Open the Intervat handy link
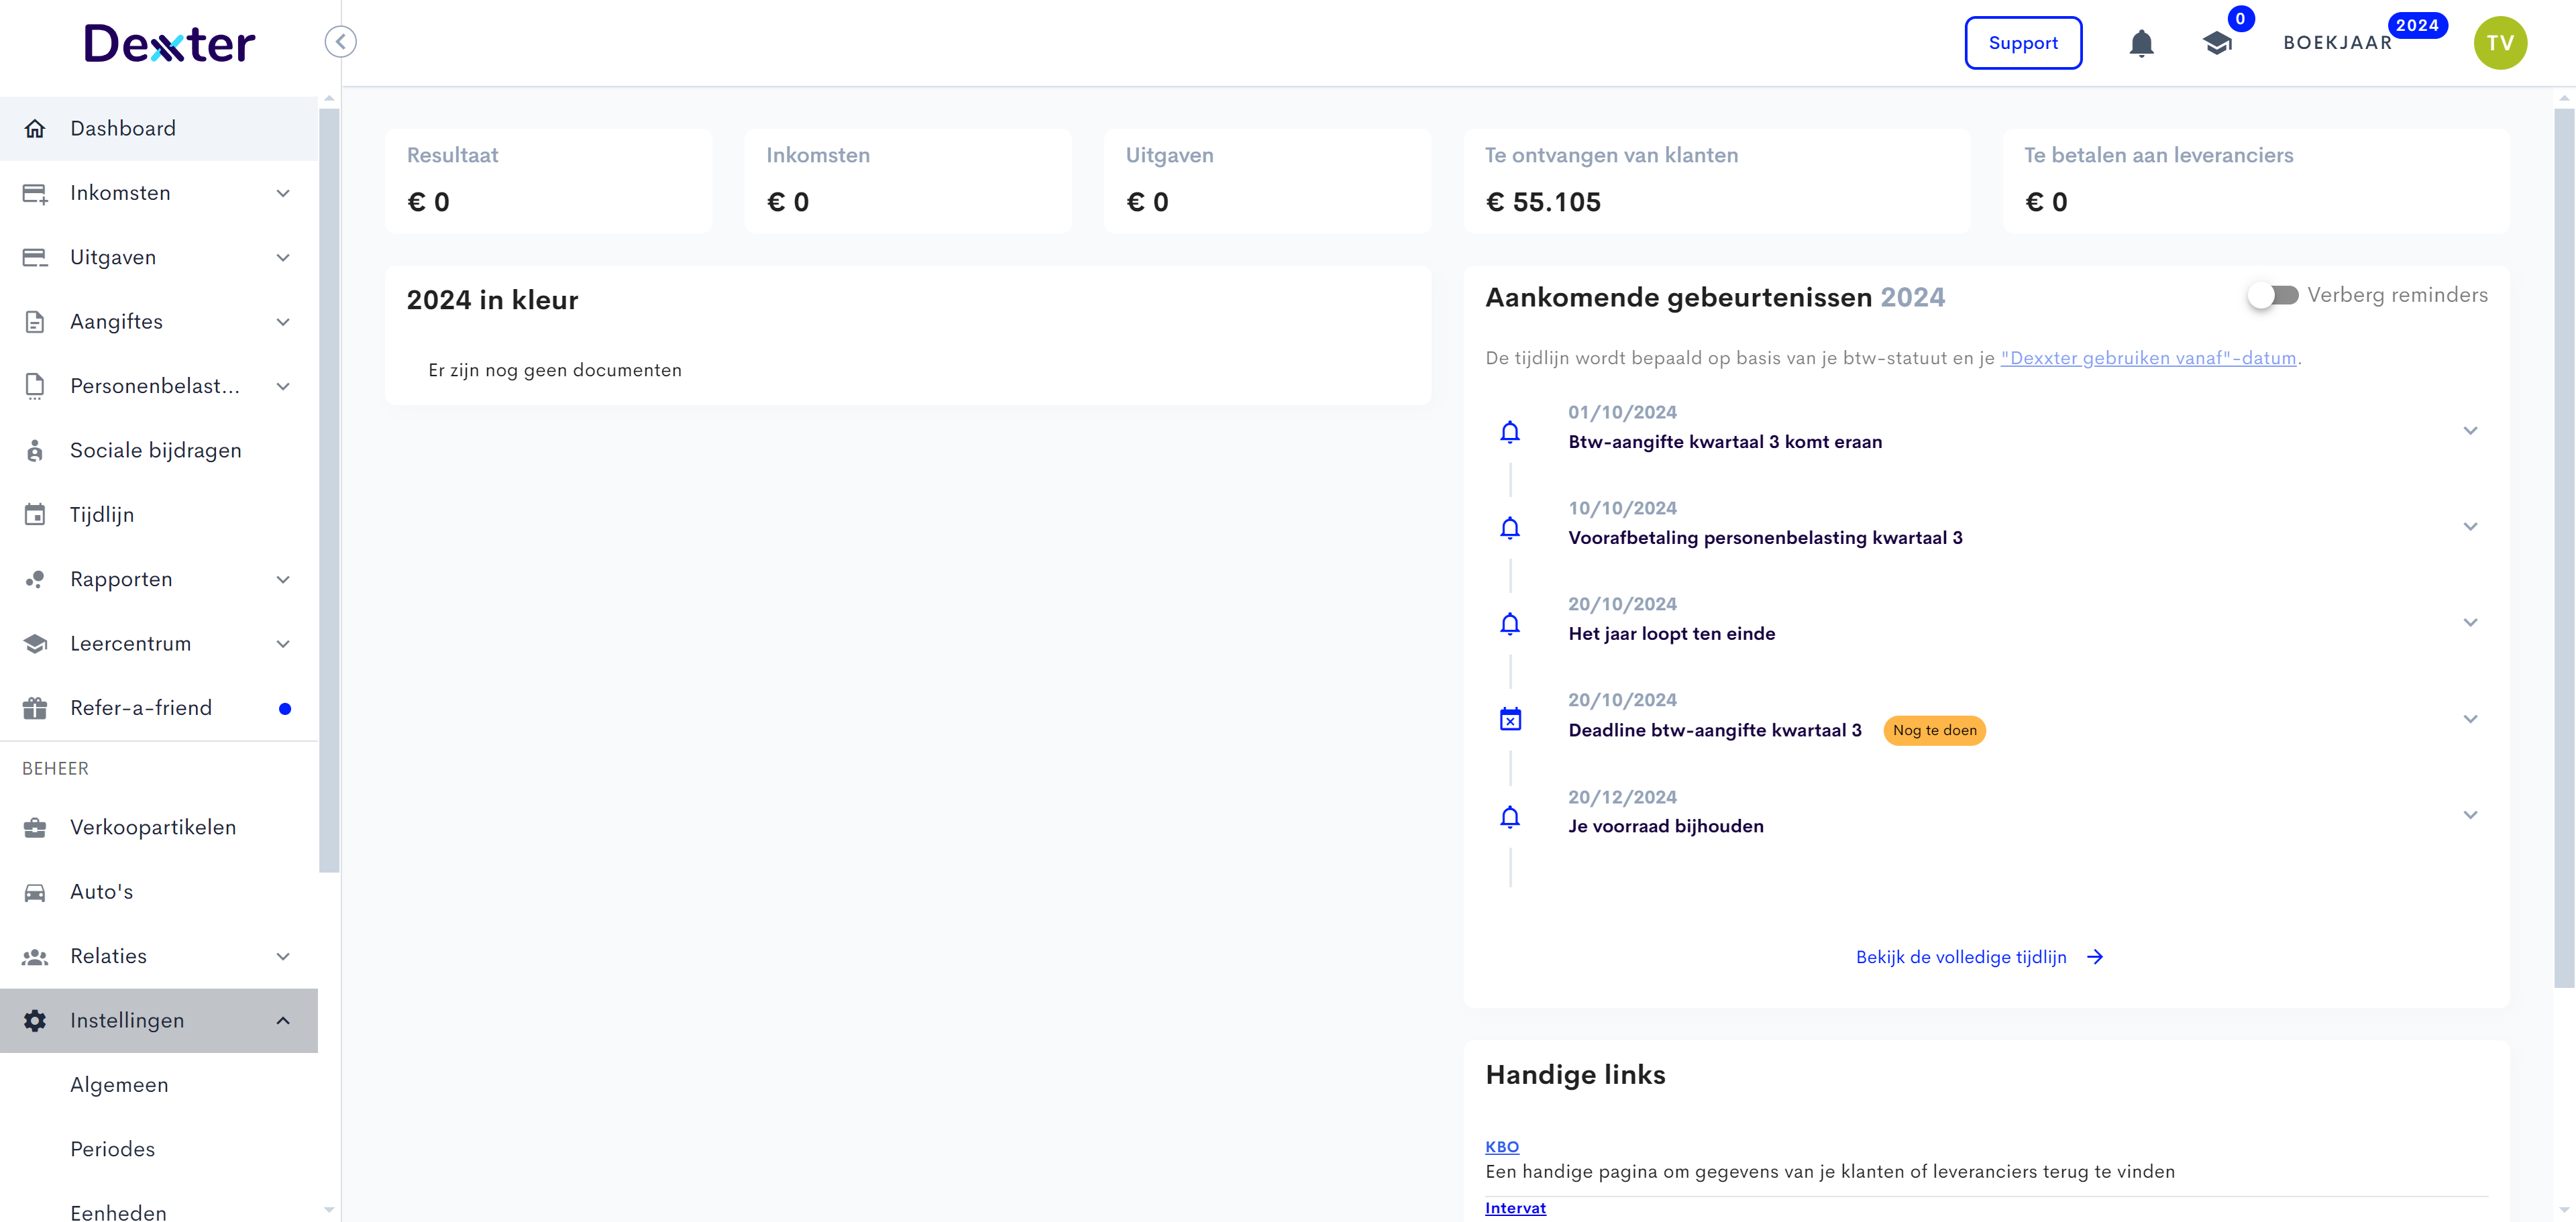This screenshot has height=1222, width=2576. pyautogui.click(x=1515, y=1208)
